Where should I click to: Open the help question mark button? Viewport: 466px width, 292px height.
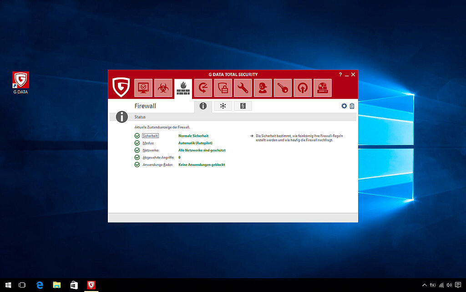click(x=340, y=74)
